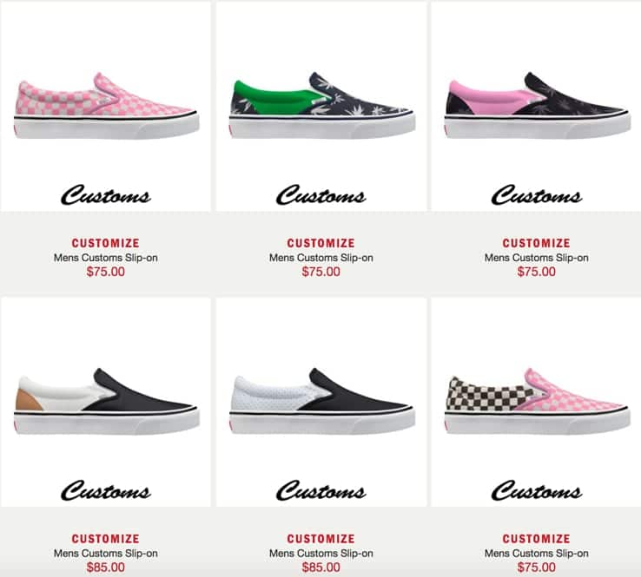Screen dimensions: 641x577
Task: Open the pink collar black leaf-print shoe
Action: 537,106
